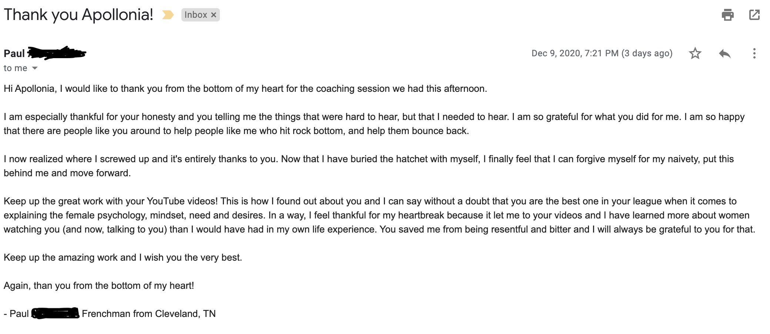Click the paragraph starting "I am especially thankful"
This screenshot has height=334, width=770.
374,124
